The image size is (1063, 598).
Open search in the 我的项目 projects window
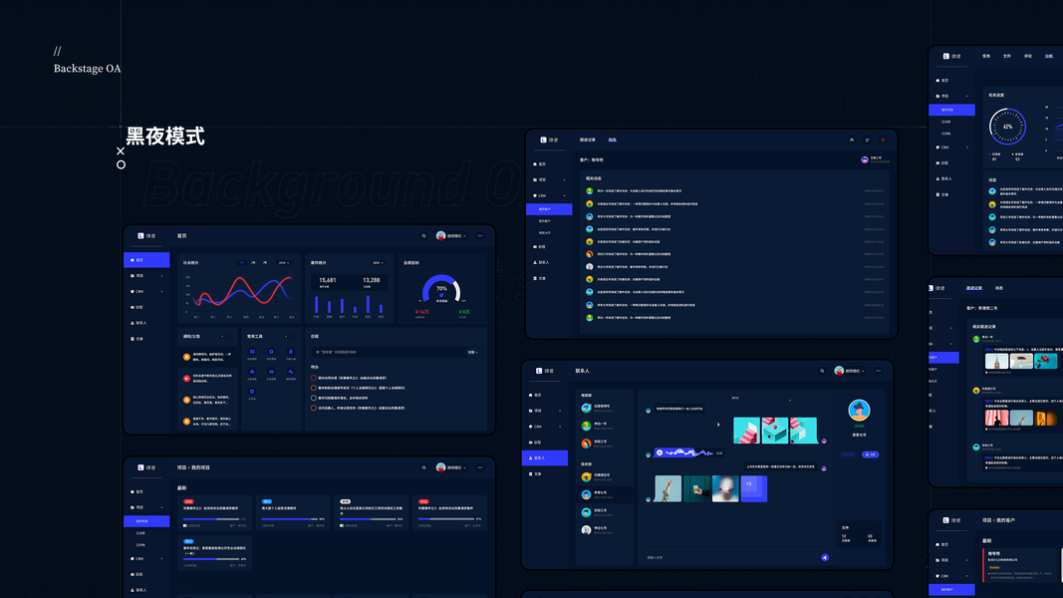[x=424, y=467]
